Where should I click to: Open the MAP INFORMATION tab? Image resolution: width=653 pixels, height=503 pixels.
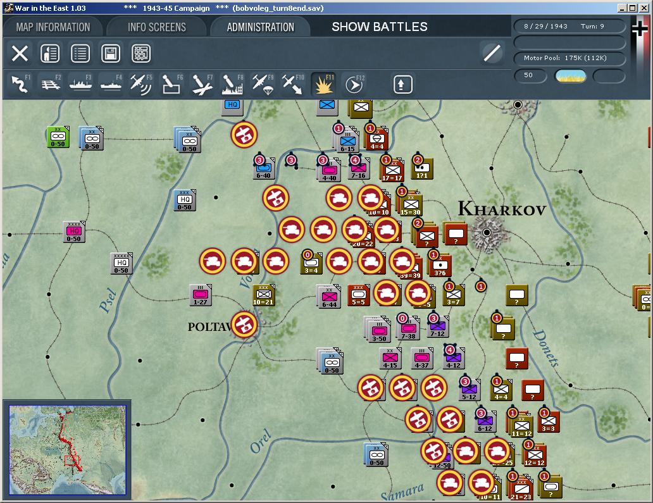(x=53, y=27)
